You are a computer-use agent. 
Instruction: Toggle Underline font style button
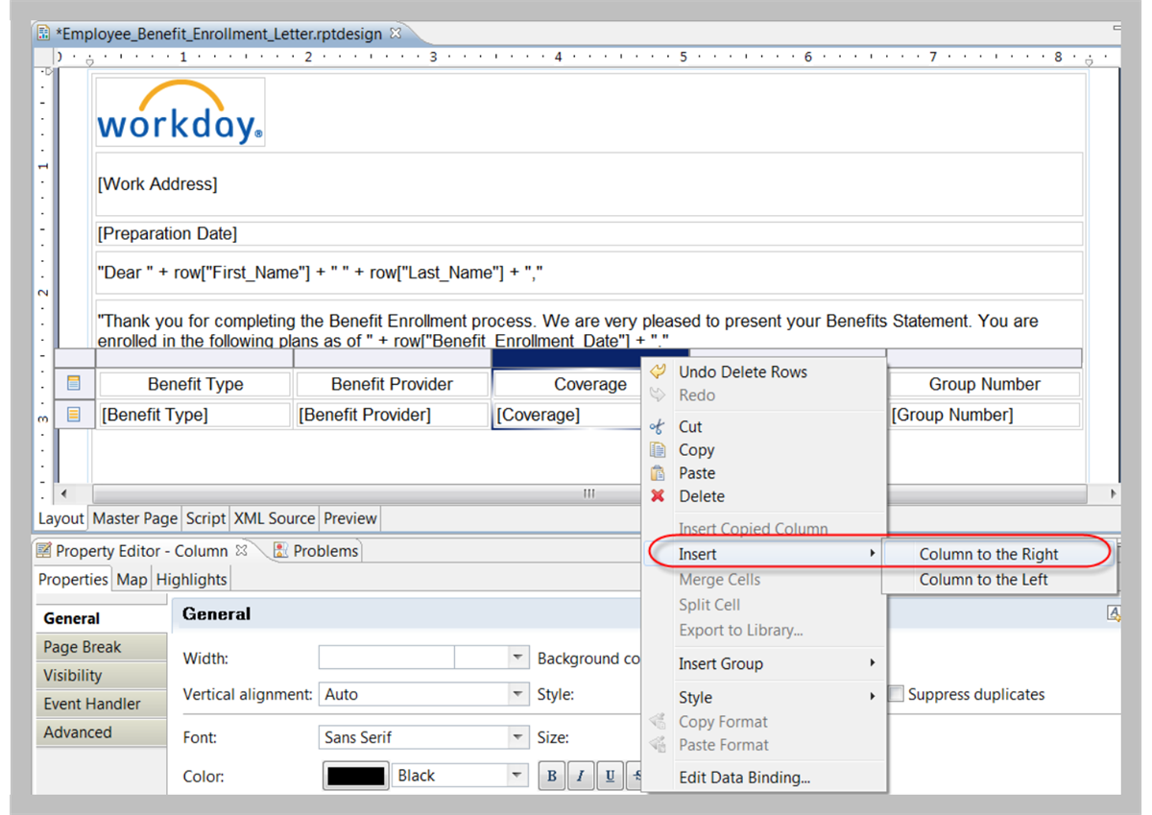coord(609,776)
